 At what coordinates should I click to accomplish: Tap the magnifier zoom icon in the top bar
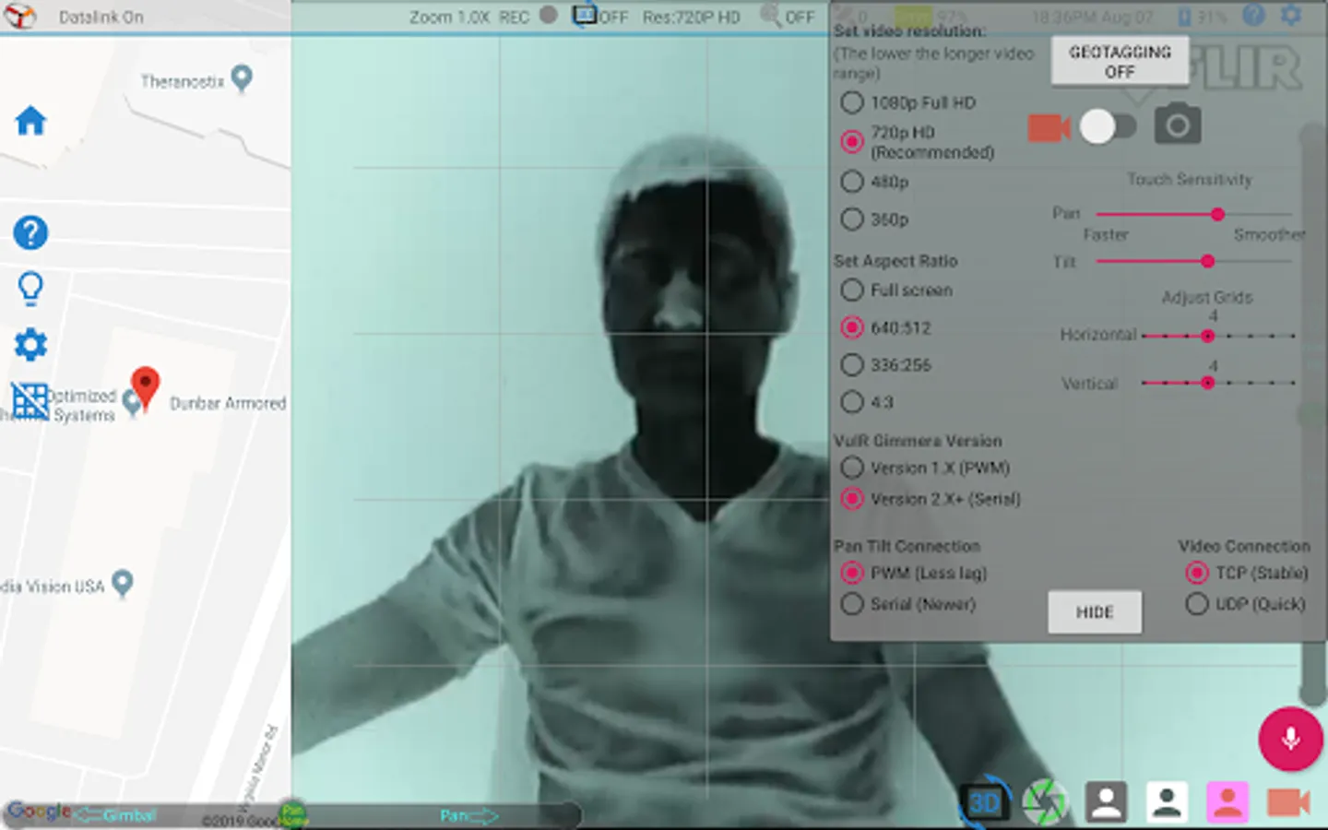click(x=770, y=15)
